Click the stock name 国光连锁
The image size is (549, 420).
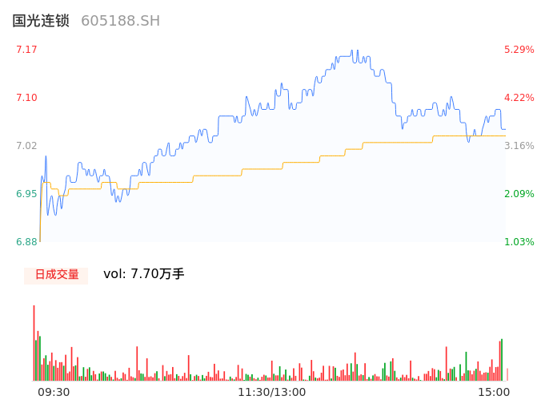[41, 21]
